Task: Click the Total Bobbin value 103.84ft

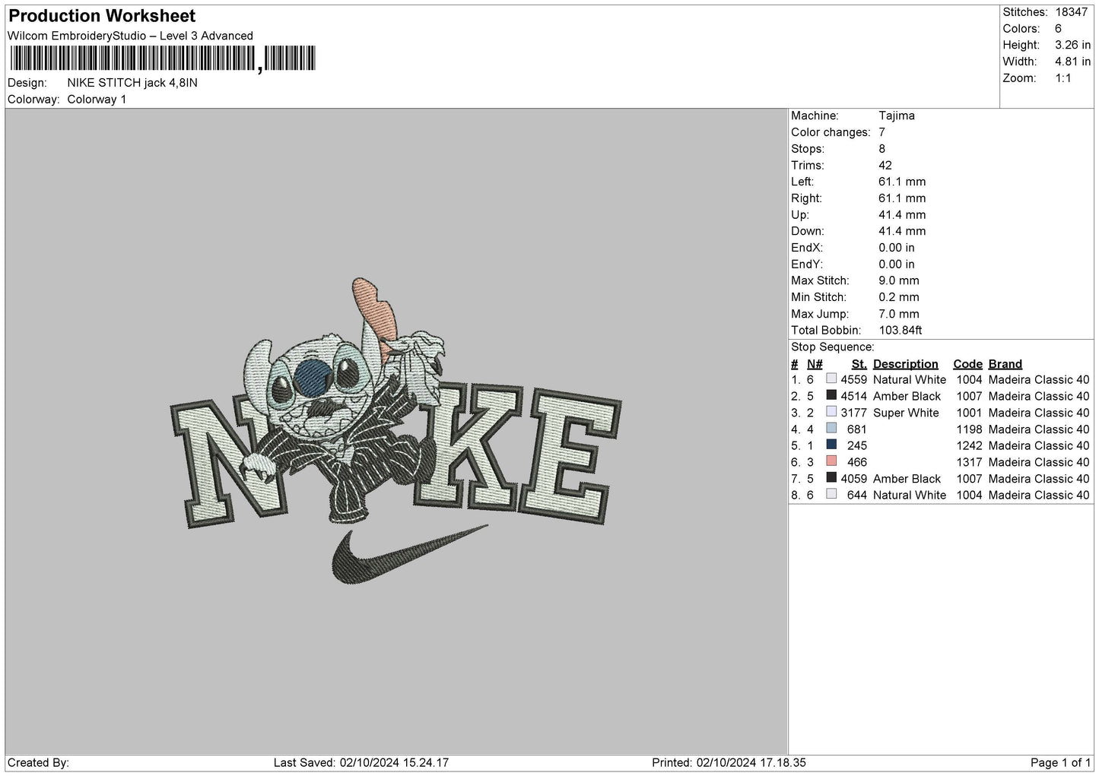Action: pos(900,331)
